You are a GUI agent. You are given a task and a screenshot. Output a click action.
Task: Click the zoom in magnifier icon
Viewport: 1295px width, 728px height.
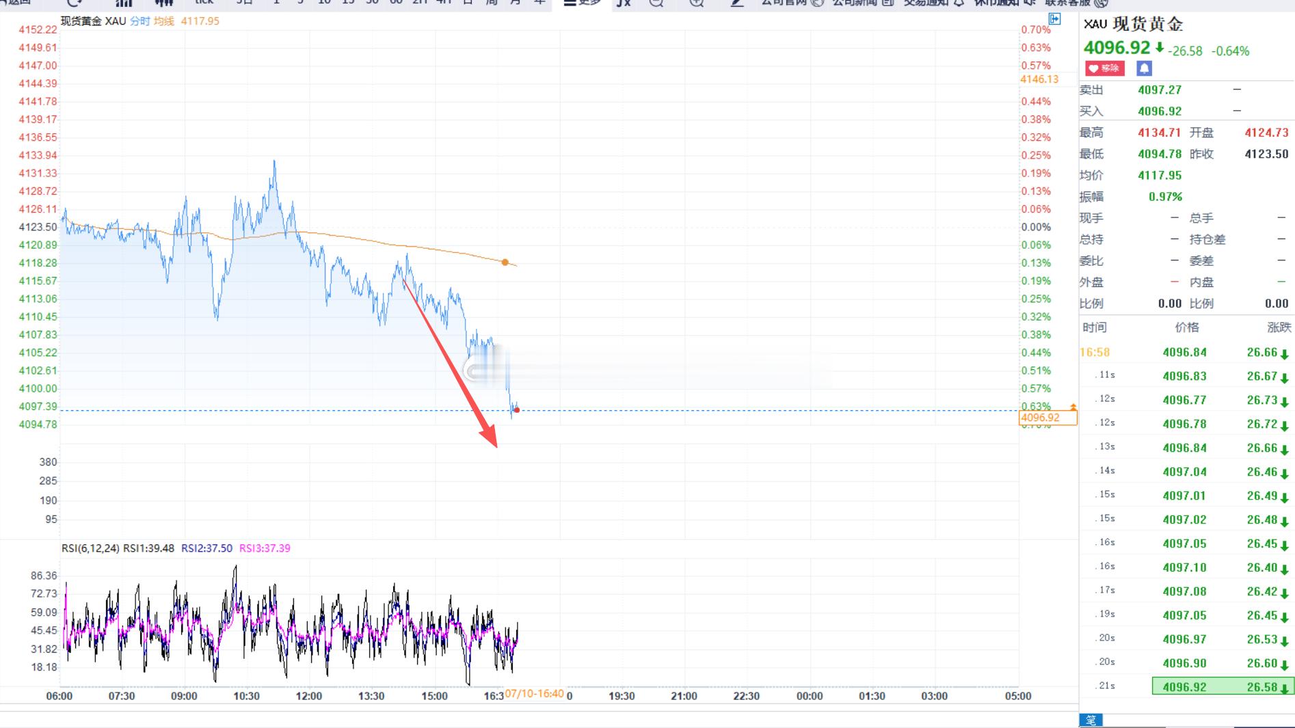(x=697, y=3)
